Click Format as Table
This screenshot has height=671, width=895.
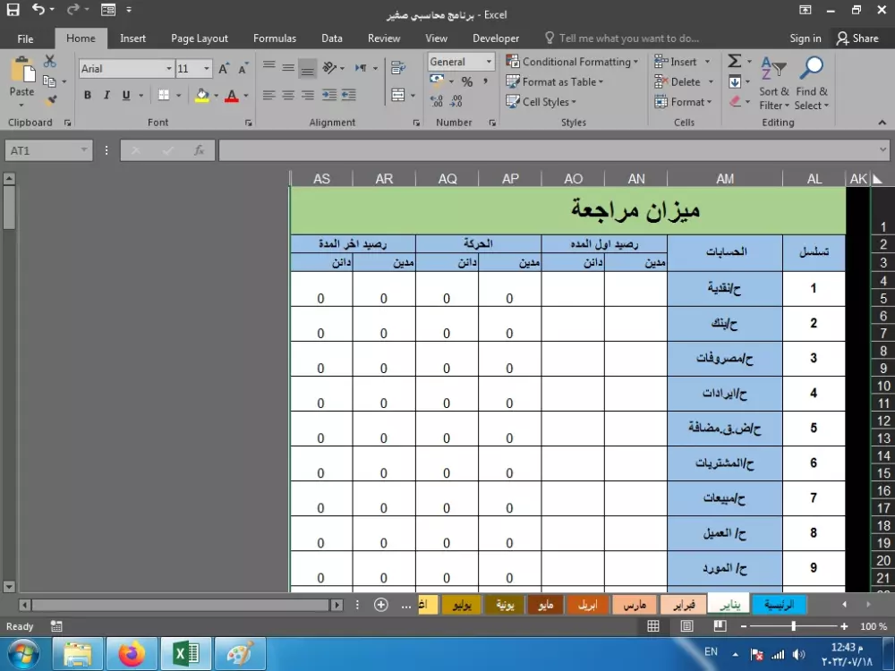pos(555,81)
